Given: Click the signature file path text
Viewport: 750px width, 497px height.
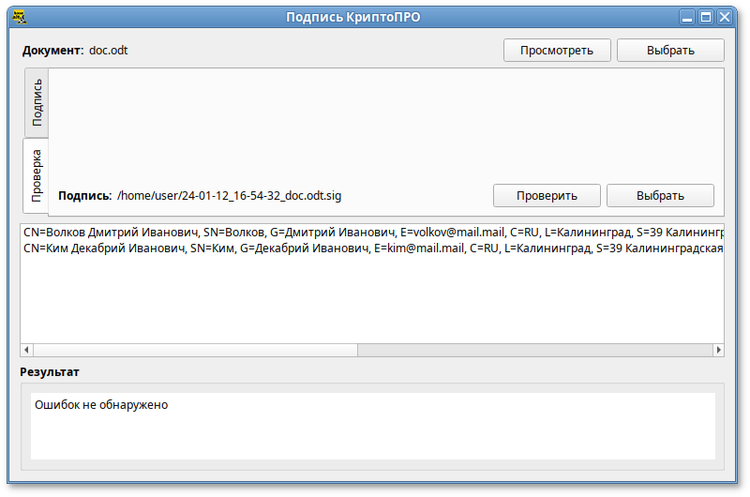Looking at the screenshot, I should point(229,196).
